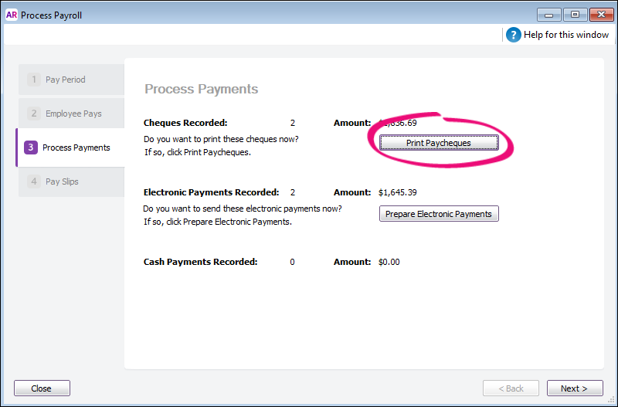Maximize the Process Payroll window

pos(575,14)
